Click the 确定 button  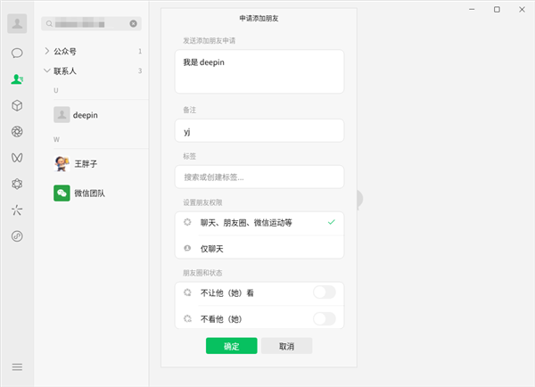point(231,346)
